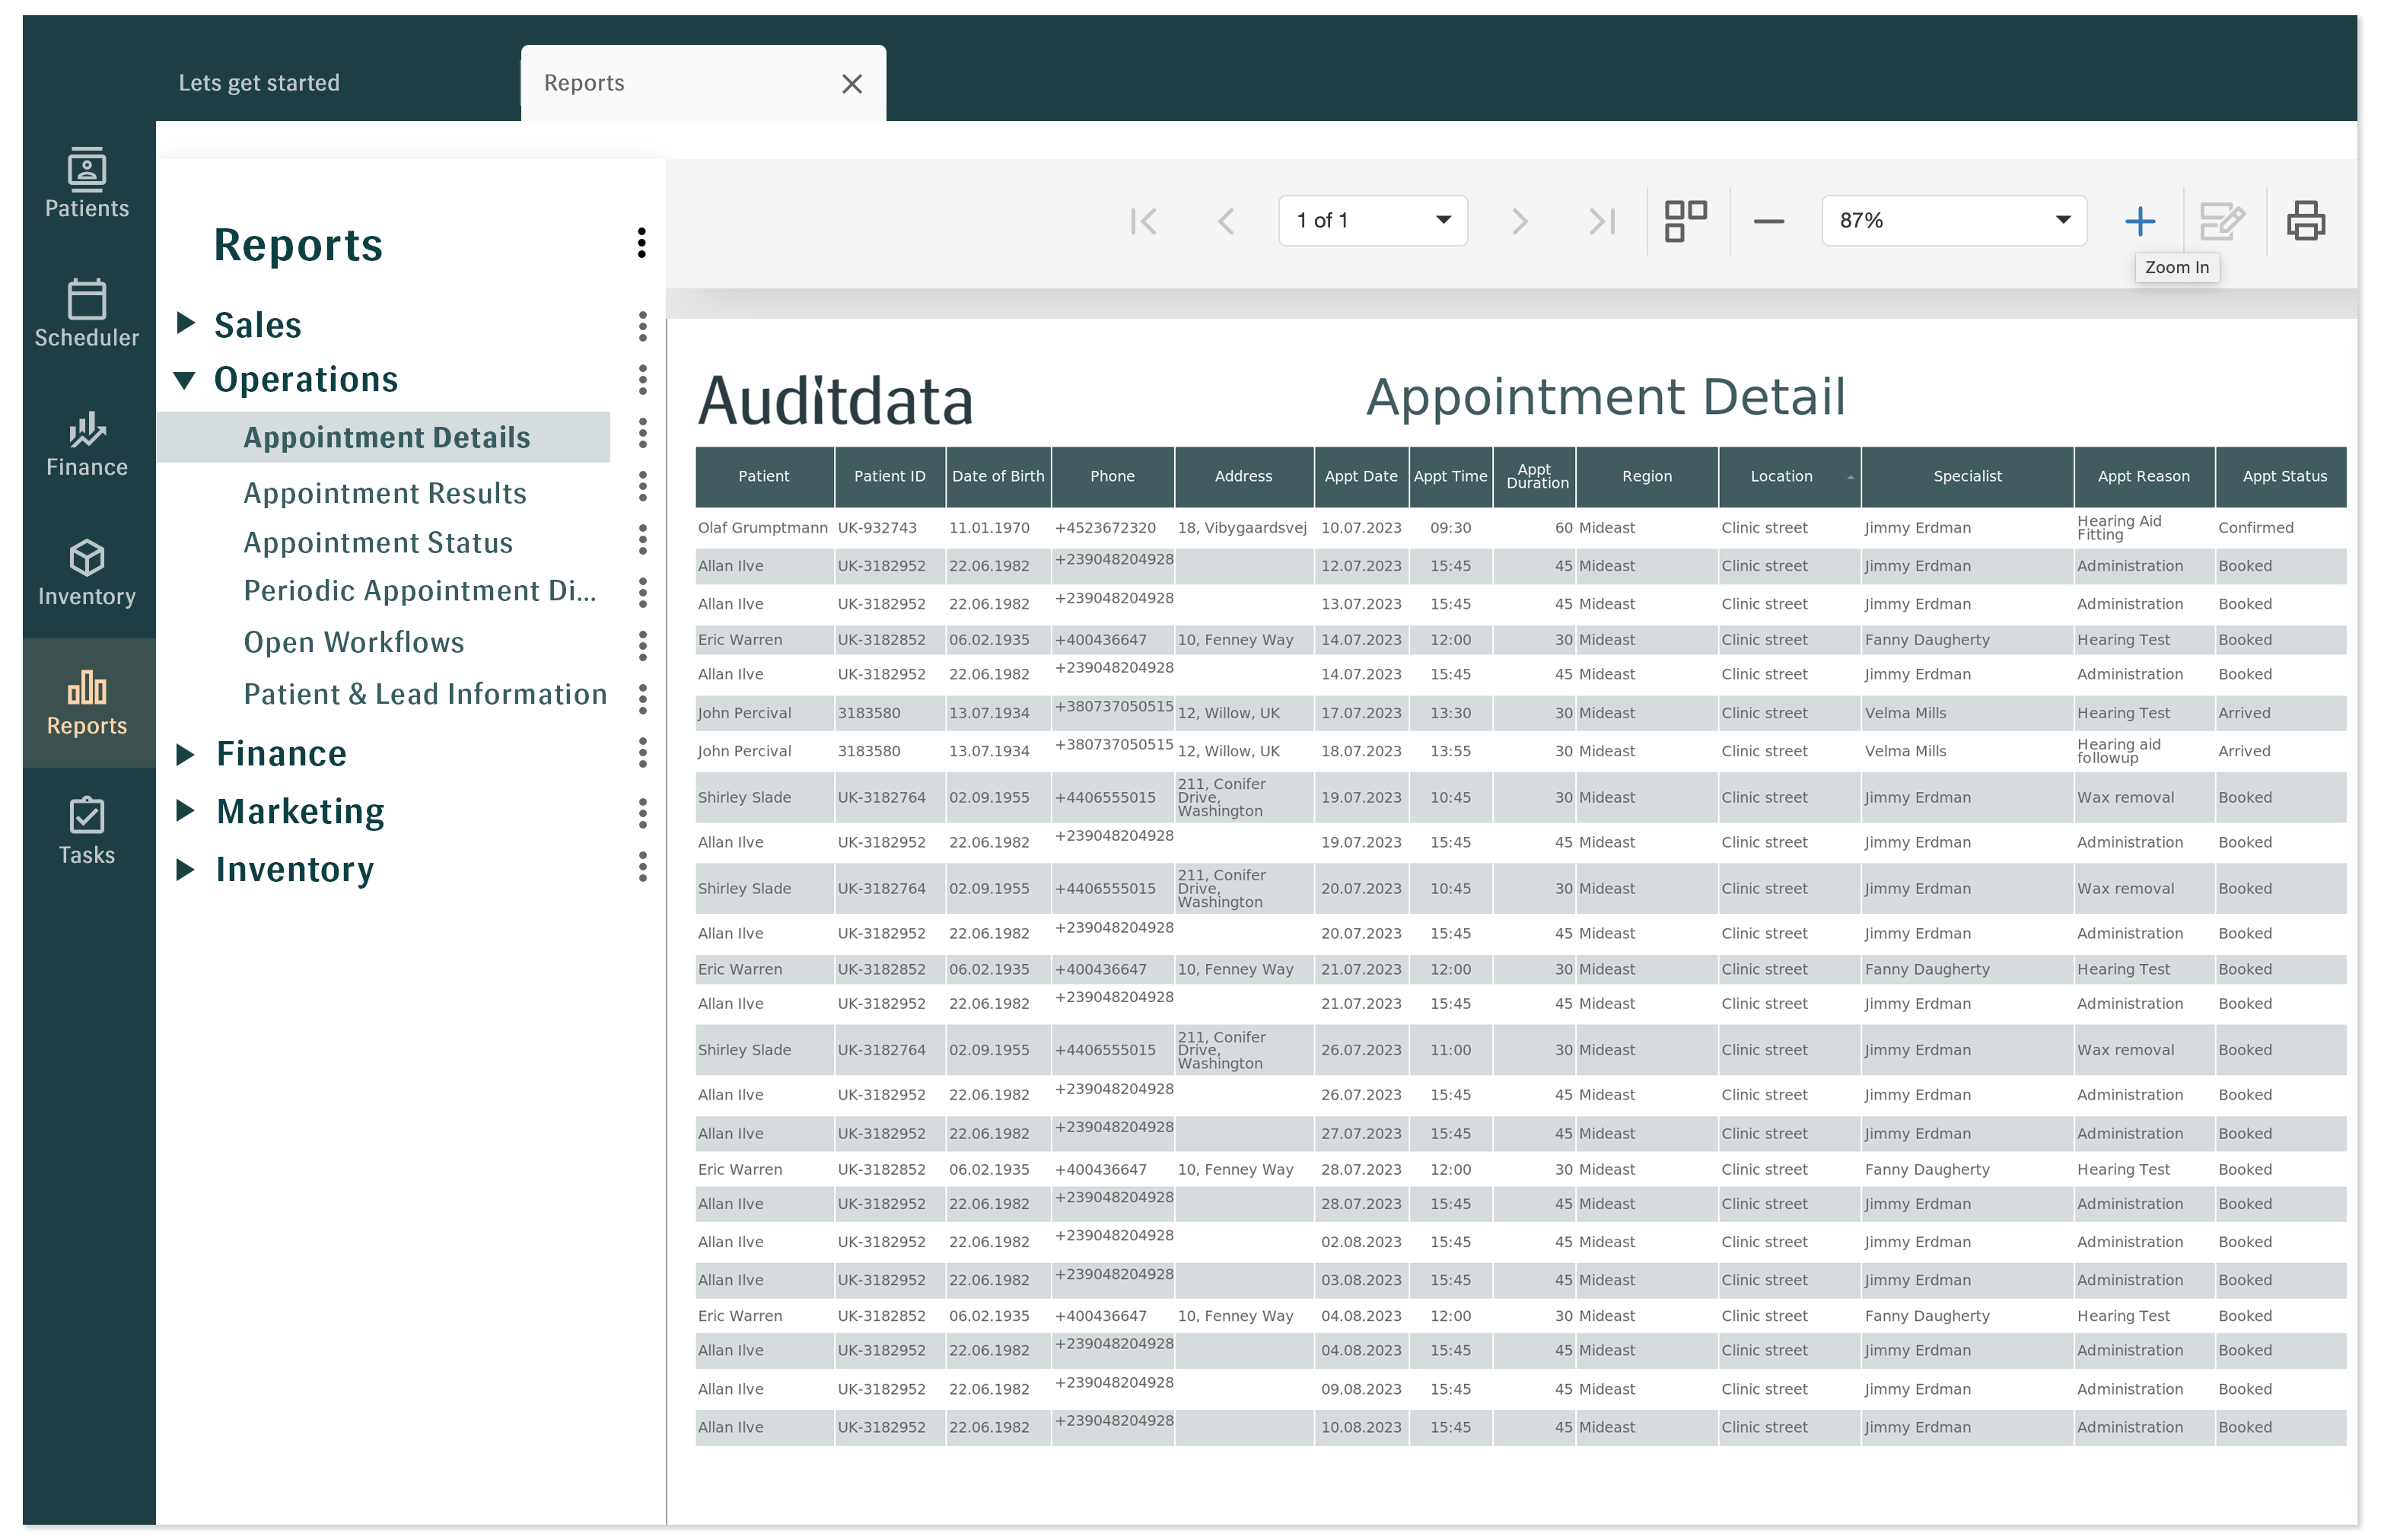Open the Finance module from the sidebar

86,443
